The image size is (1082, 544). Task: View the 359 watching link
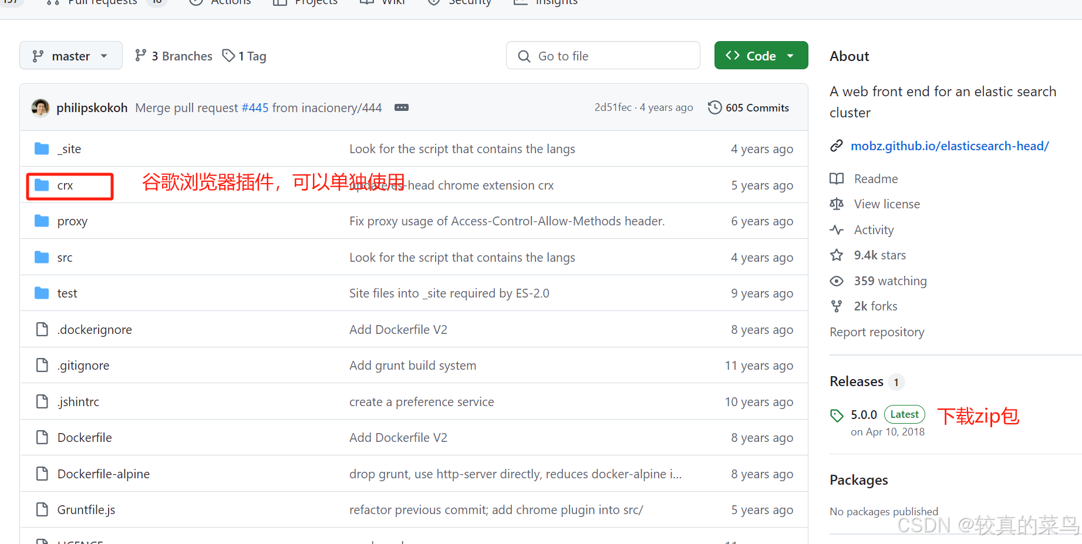pos(890,281)
